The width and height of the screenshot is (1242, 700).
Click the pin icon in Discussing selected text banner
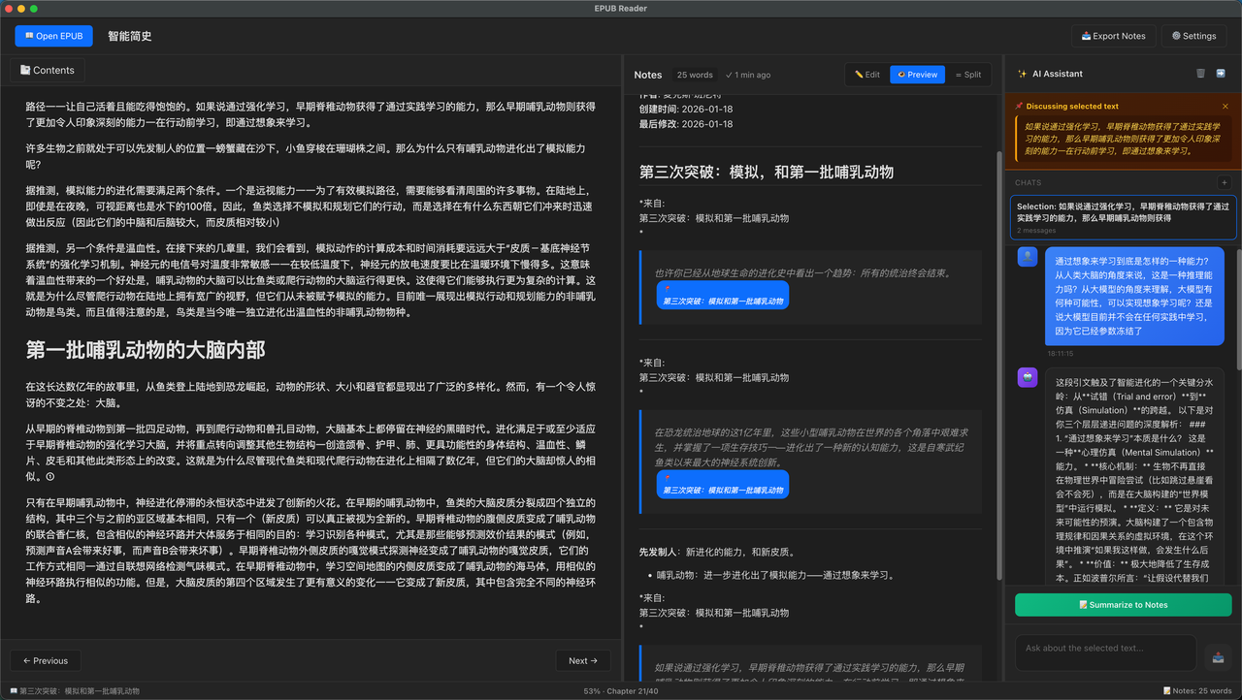[1019, 107]
